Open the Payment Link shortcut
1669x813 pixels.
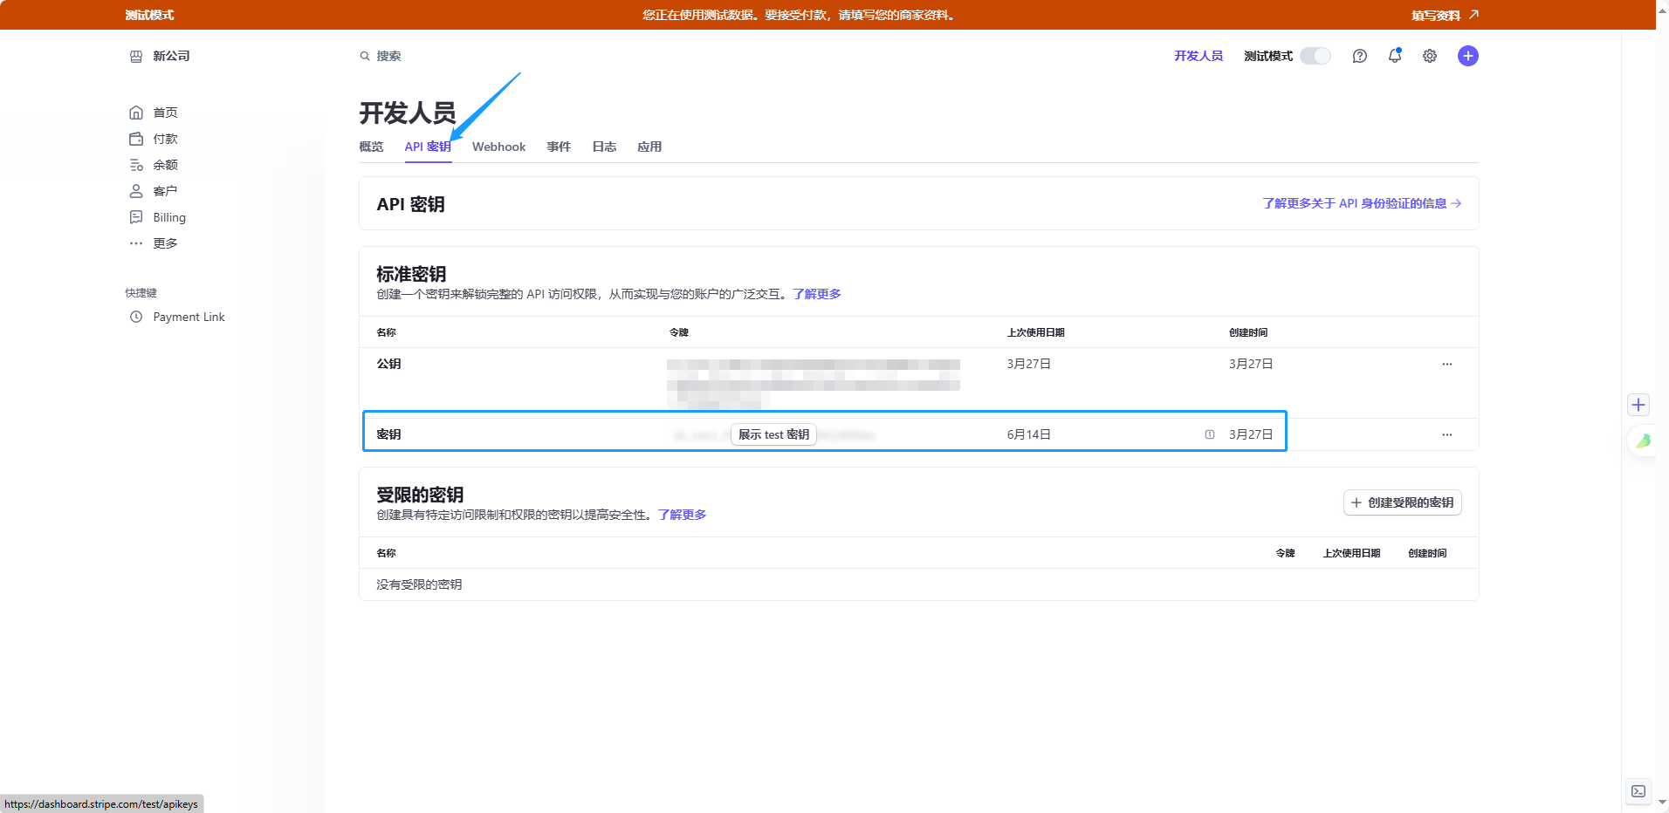pos(189,317)
